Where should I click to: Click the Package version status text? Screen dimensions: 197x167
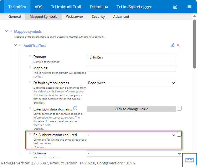coord(68,163)
